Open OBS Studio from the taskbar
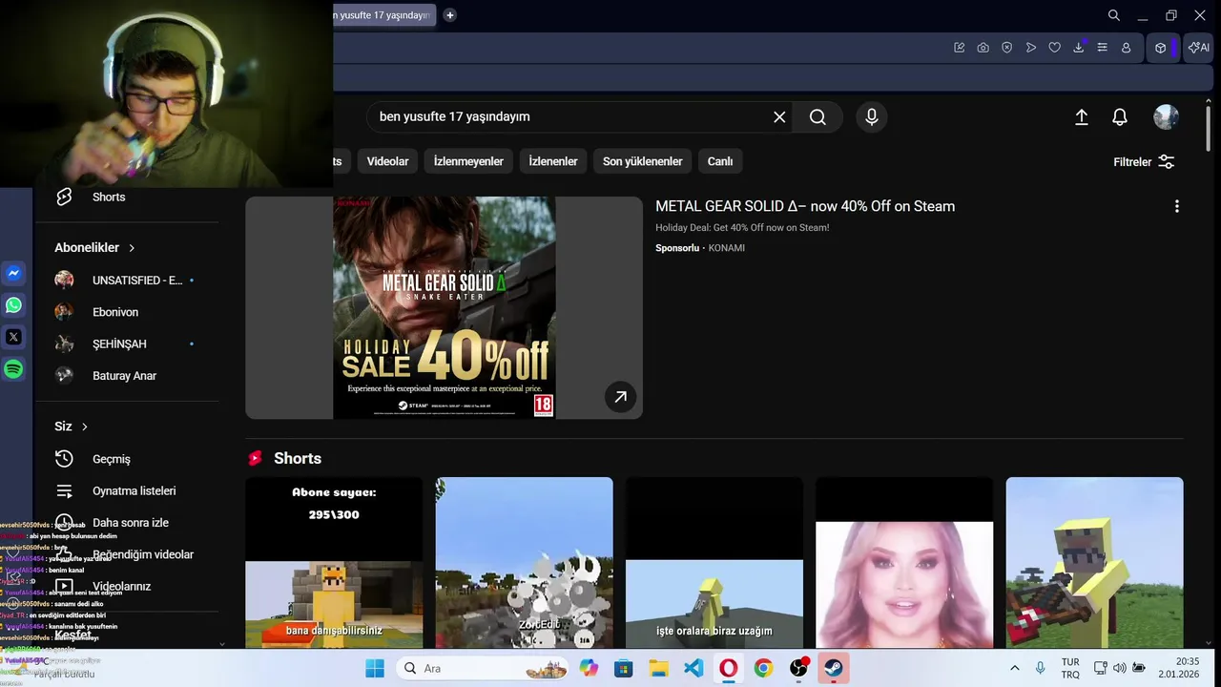The height and width of the screenshot is (687, 1221). [x=798, y=668]
